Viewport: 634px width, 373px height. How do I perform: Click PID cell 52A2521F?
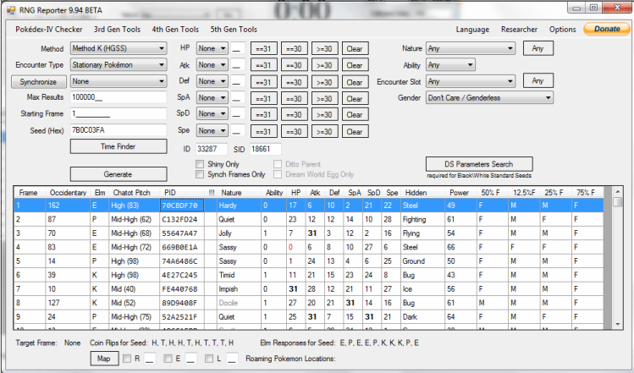tap(182, 317)
